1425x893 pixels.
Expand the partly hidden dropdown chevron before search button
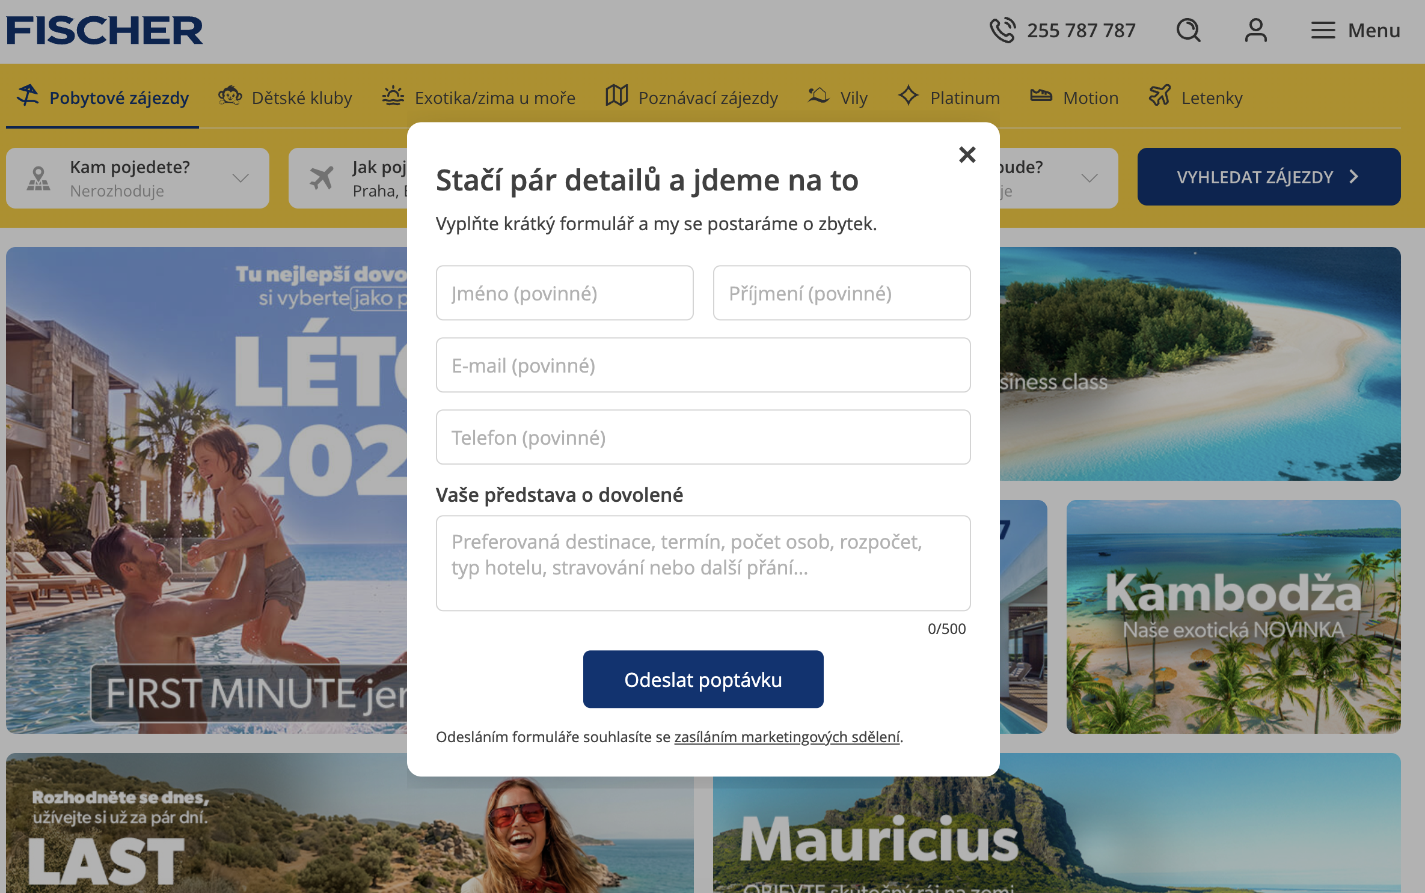coord(1089,178)
